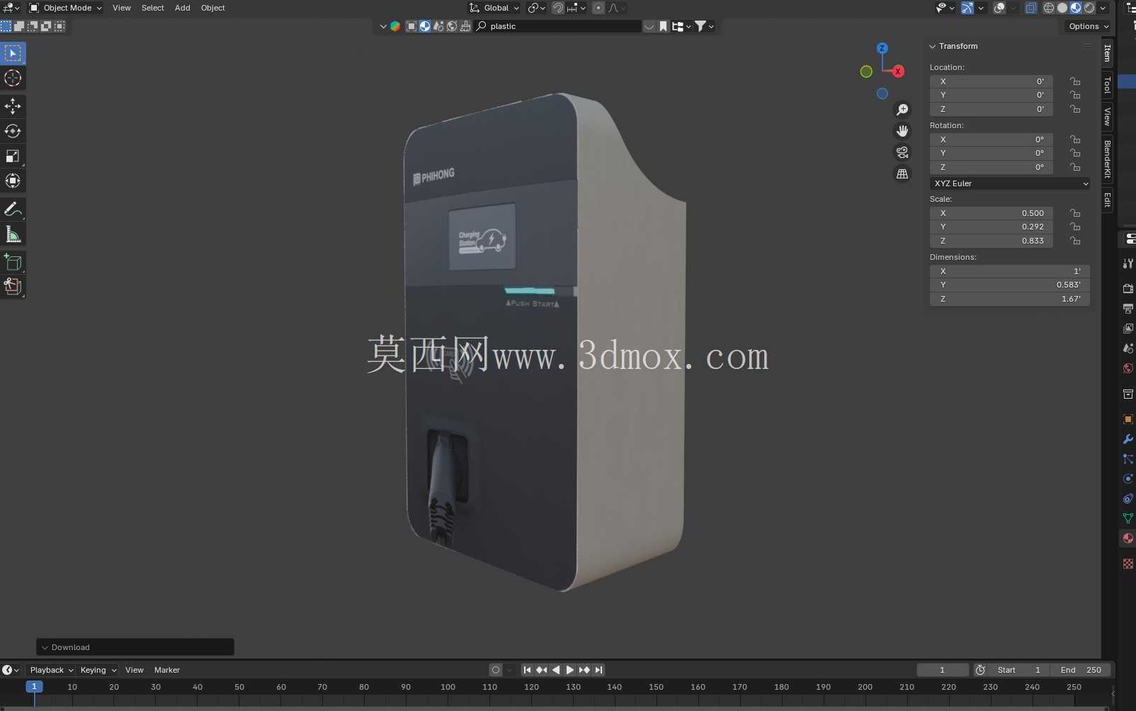This screenshot has height=711, width=1136.
Task: Open the Physics properties tab
Action: [1128, 479]
